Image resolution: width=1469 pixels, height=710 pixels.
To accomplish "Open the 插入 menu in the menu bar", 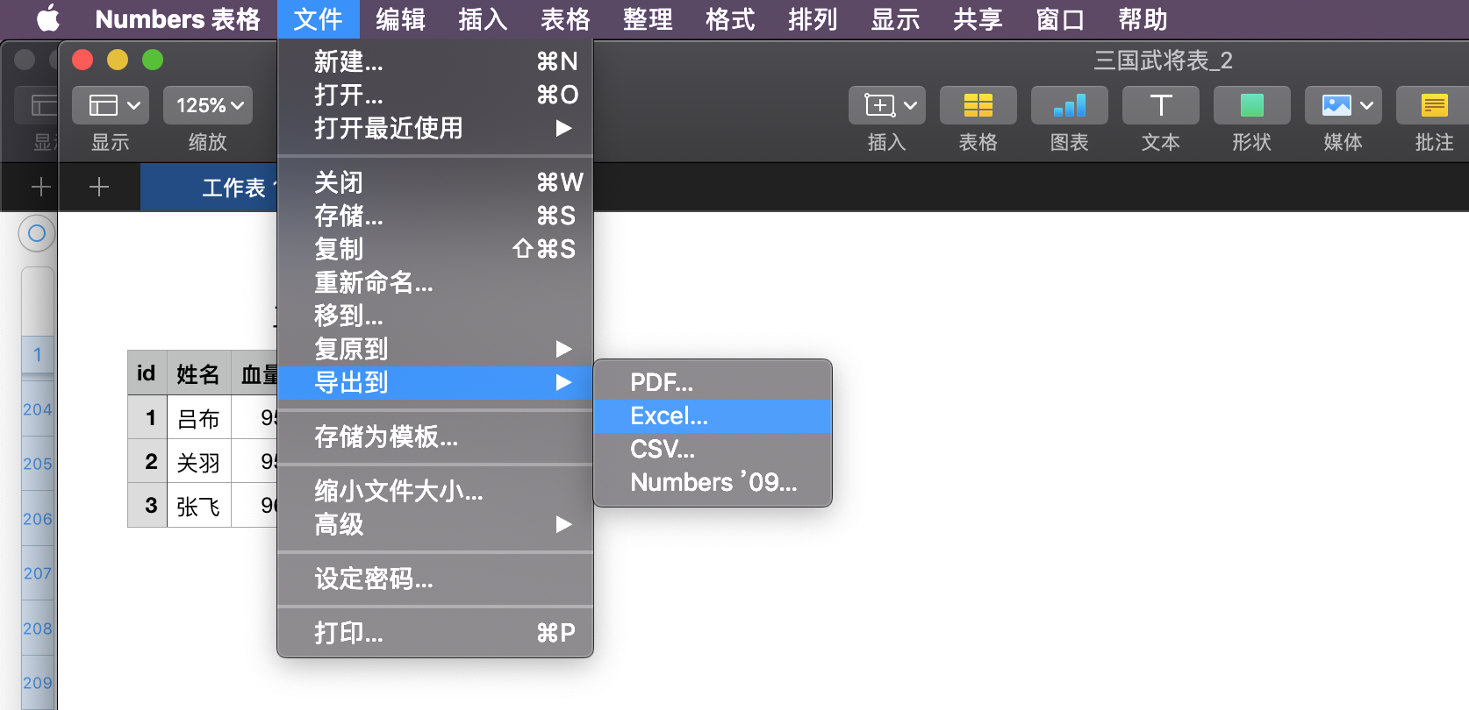I will [x=483, y=19].
